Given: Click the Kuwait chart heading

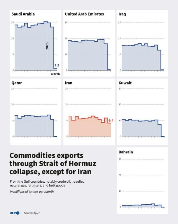Looking at the screenshot, I should (125, 83).
